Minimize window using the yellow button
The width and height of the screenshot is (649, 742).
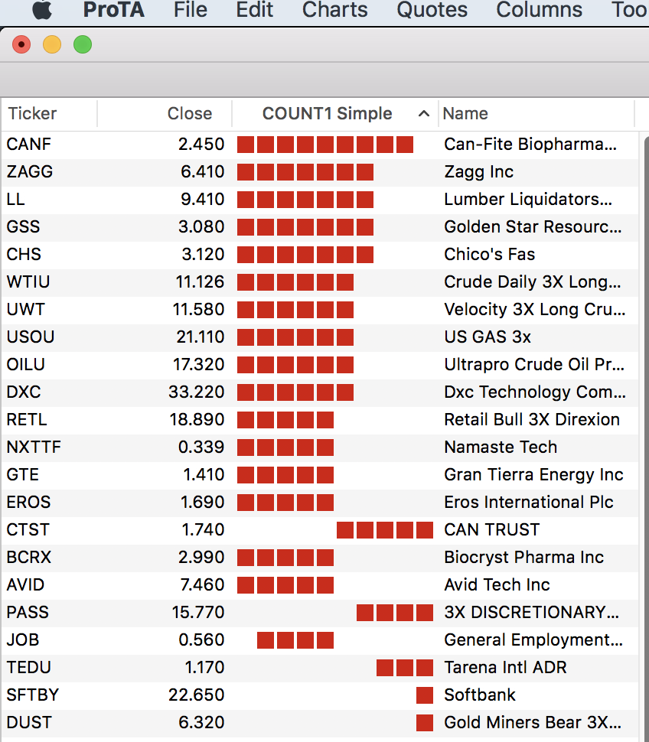(52, 45)
